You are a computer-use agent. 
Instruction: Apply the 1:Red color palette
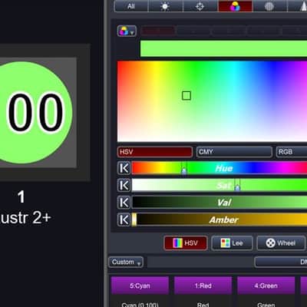[x=203, y=286]
